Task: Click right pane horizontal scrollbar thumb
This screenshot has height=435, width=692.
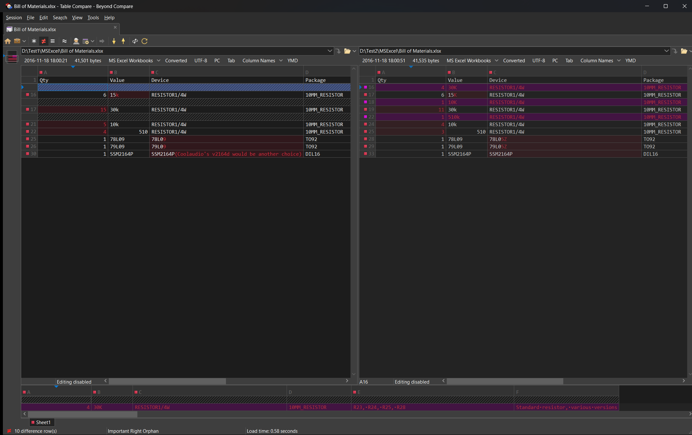Action: coord(505,381)
